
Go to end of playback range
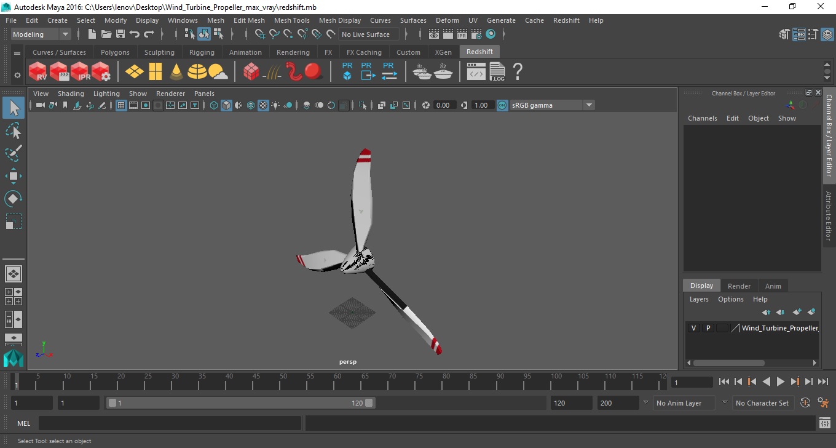click(x=822, y=382)
